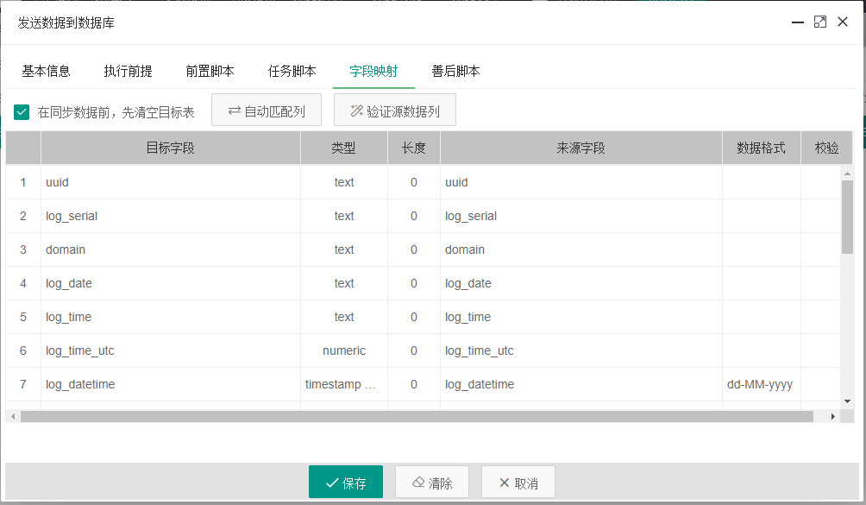Open the 前置脚本 tab

click(x=210, y=71)
